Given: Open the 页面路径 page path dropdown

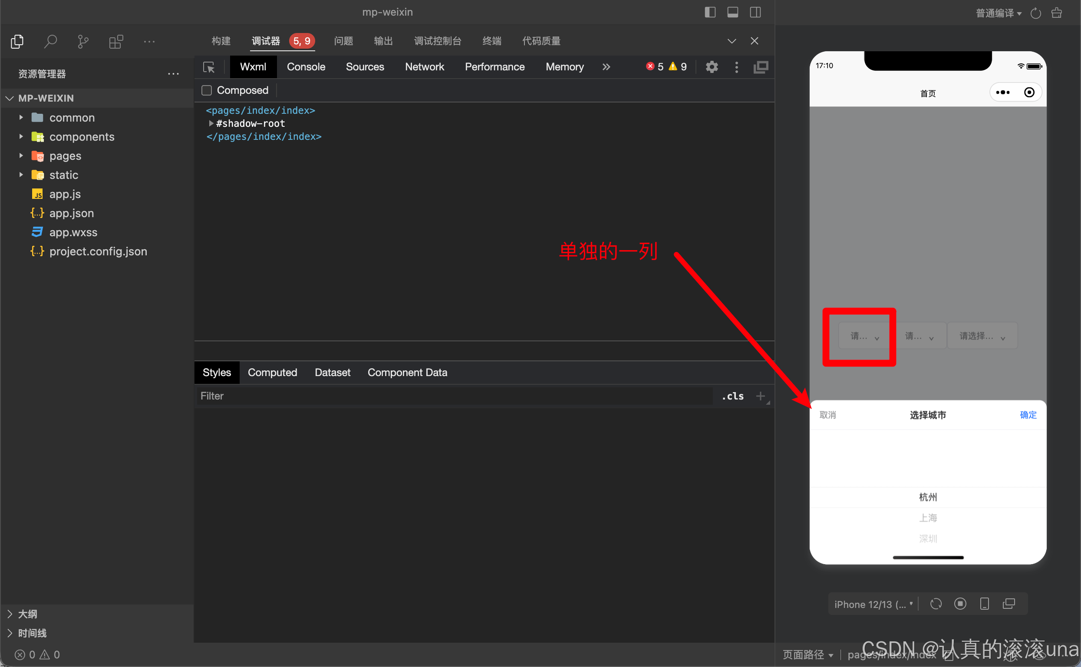Looking at the screenshot, I should click(x=807, y=655).
